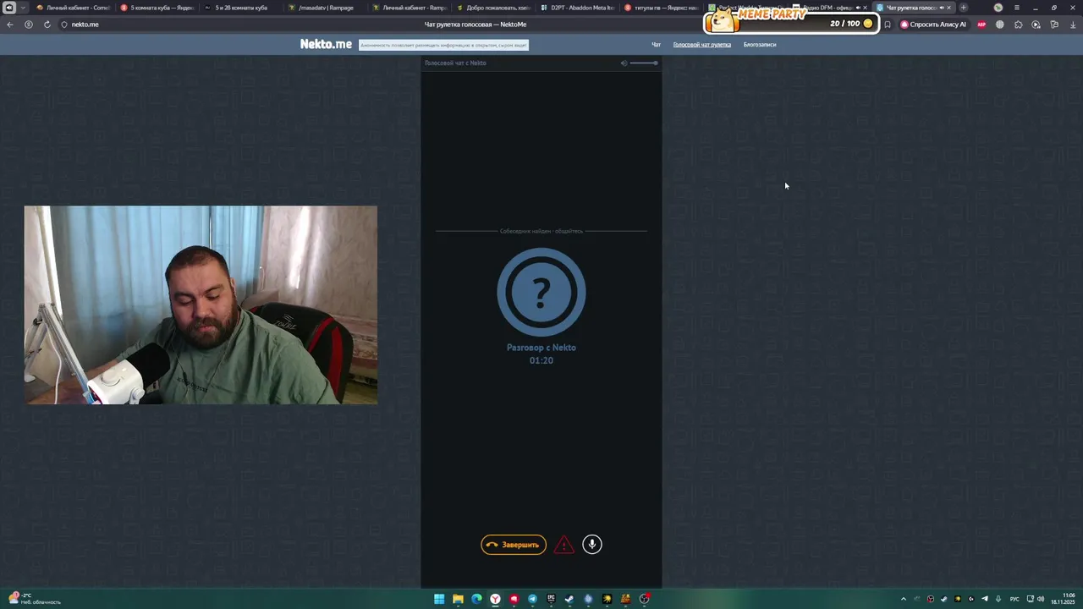This screenshot has height=609, width=1083.
Task: Open a new browser tab
Action: pyautogui.click(x=963, y=8)
